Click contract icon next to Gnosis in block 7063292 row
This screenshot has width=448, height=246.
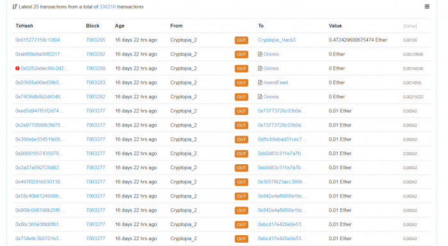click(260, 54)
